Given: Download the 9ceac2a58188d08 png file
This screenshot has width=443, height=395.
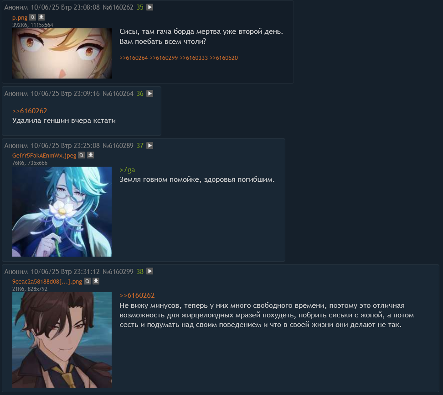Looking at the screenshot, I should (96, 281).
